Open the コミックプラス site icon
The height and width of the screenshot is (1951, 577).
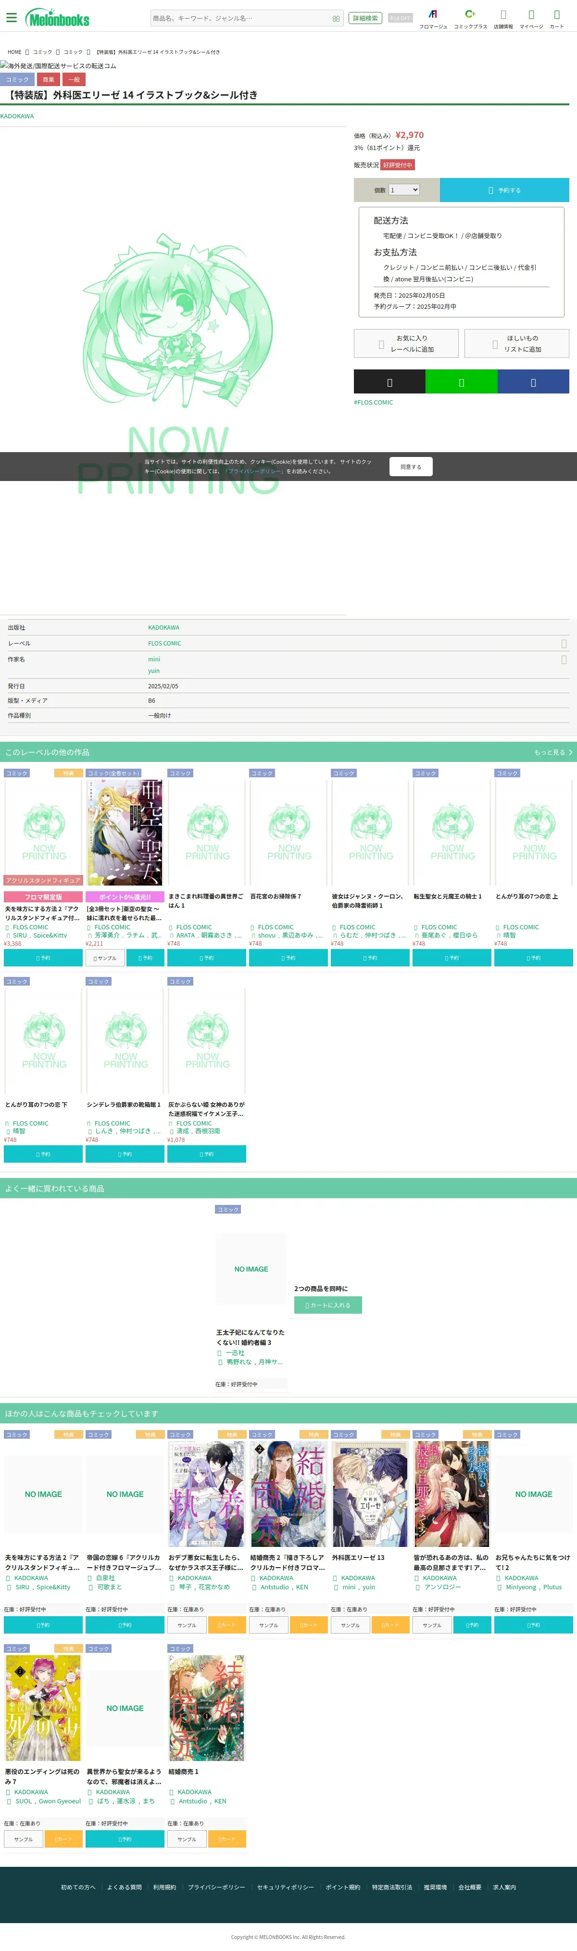coord(470,18)
